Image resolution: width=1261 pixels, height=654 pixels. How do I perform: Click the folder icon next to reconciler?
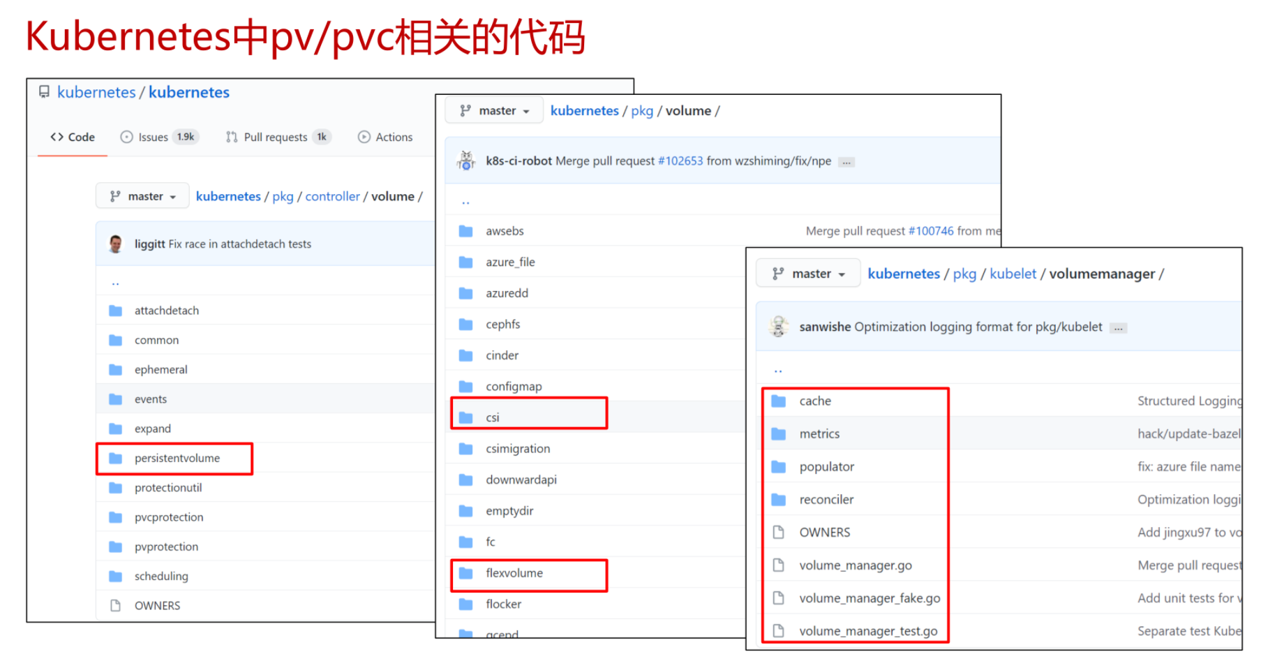(779, 500)
